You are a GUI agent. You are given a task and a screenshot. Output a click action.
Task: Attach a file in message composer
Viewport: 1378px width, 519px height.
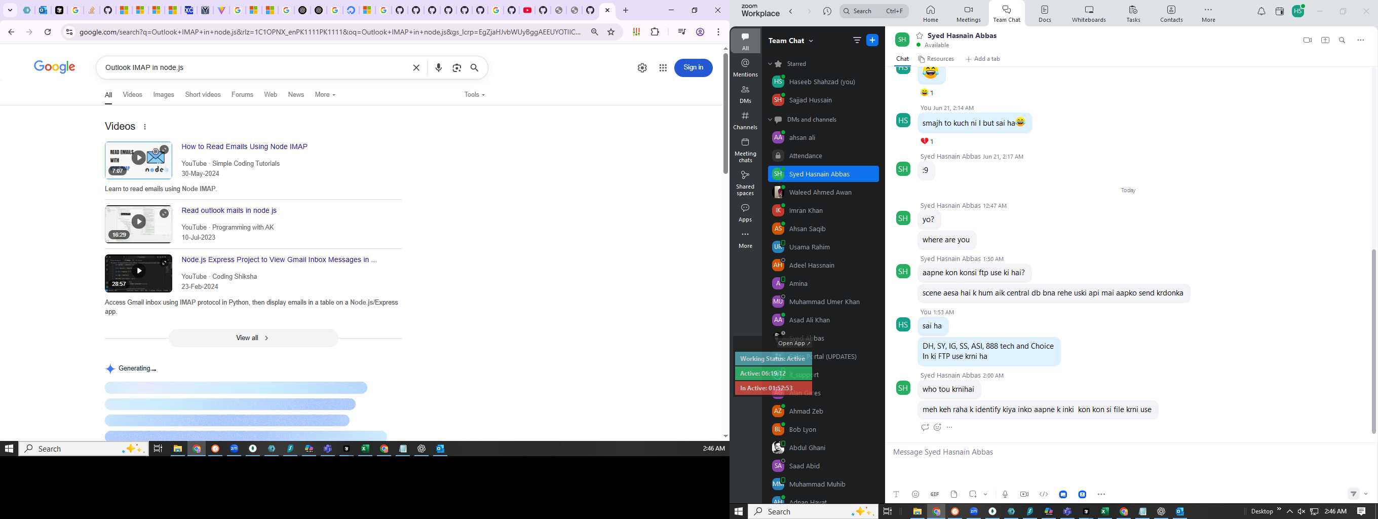tap(954, 494)
